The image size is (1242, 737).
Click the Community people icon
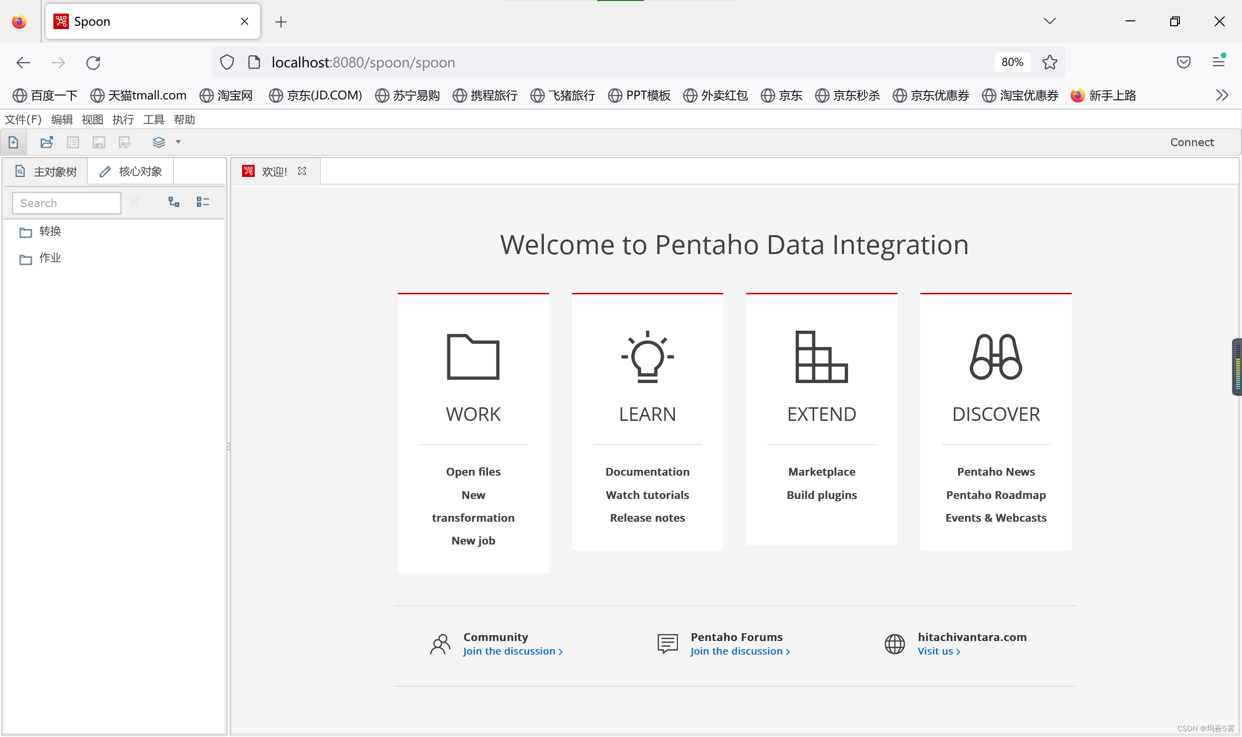(440, 644)
